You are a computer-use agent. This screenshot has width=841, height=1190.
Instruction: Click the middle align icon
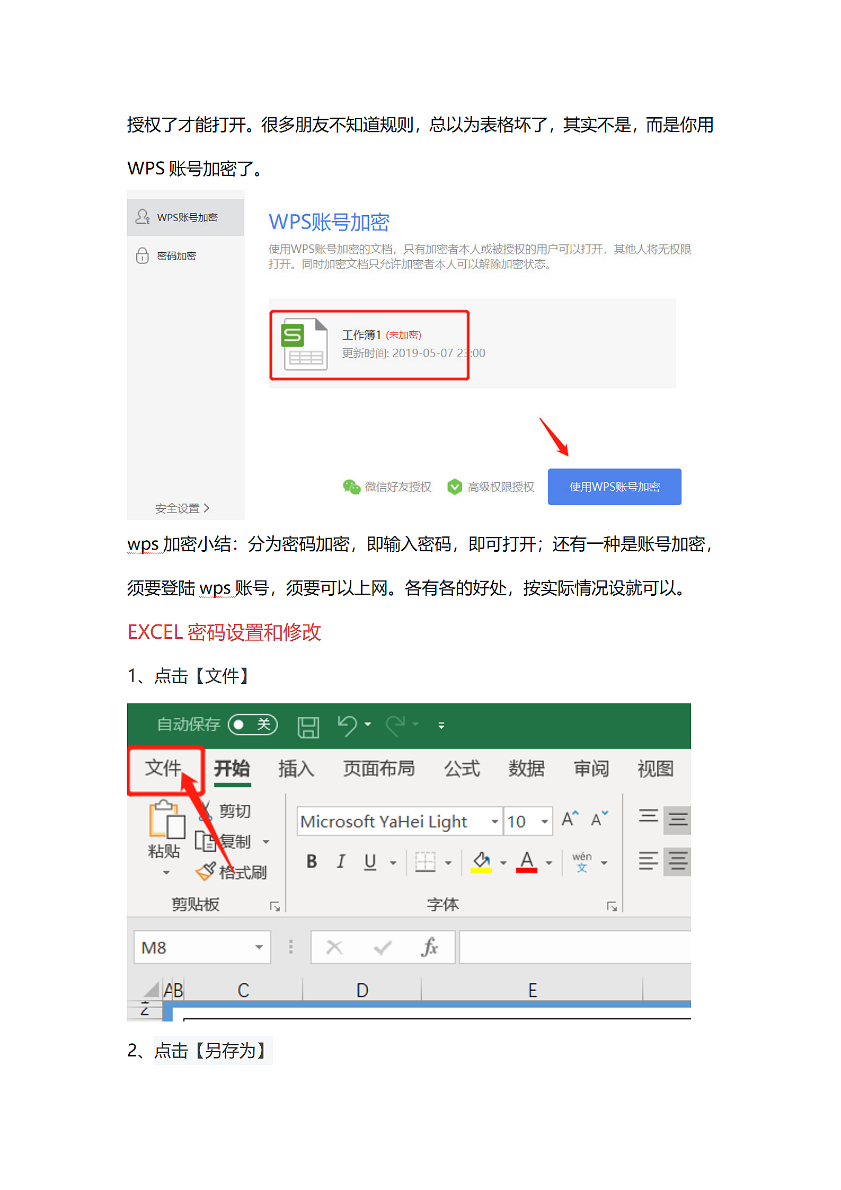coord(678,819)
